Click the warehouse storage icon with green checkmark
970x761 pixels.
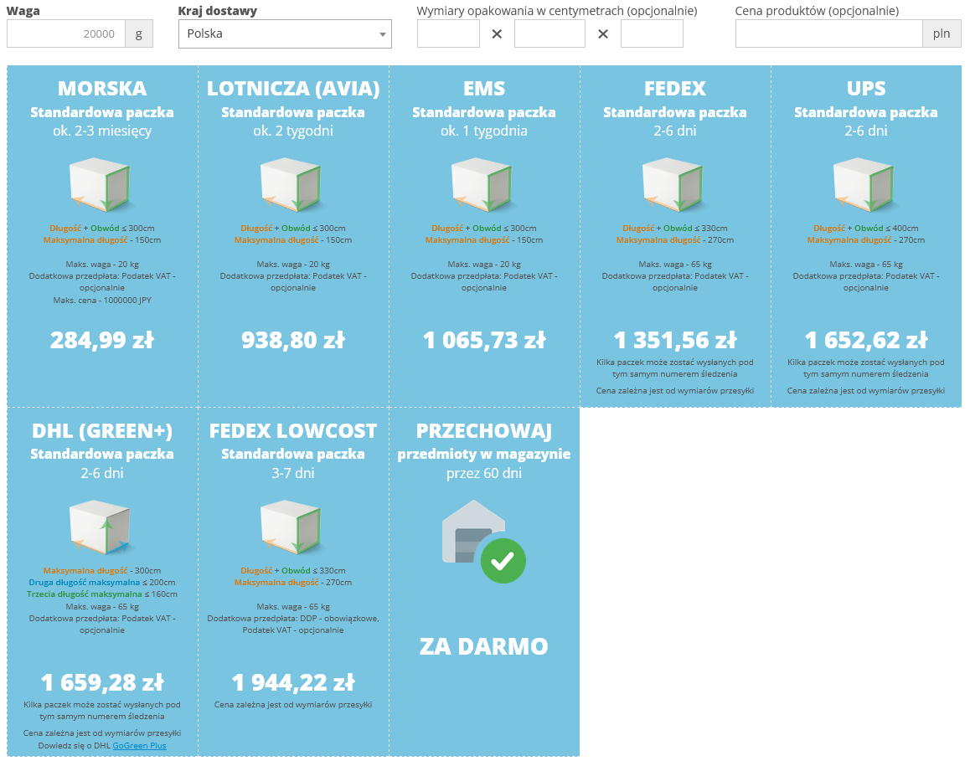pyautogui.click(x=483, y=542)
